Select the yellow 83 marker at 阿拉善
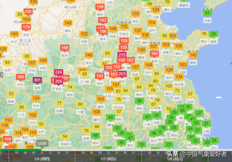The height and width of the screenshot is (162, 232). [x=20, y=14]
